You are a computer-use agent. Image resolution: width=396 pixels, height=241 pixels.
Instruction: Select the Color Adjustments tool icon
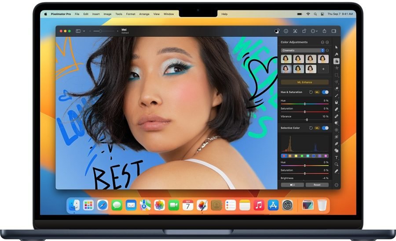pos(337,61)
